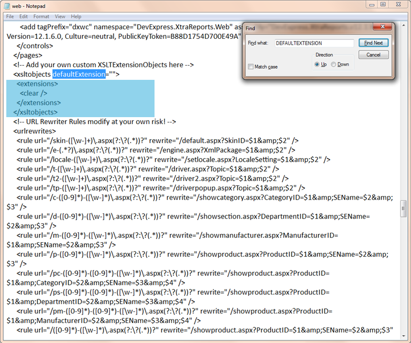Screen dimensions: 411x343
Task: Click the driver.aspx?Topic rule line
Action: coord(148,169)
